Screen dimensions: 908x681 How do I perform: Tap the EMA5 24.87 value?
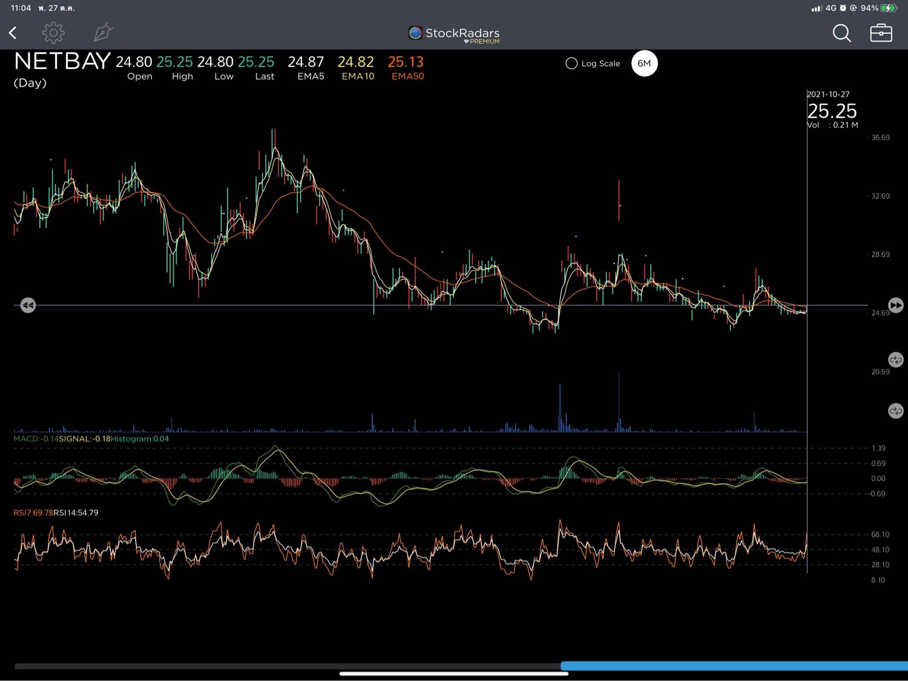click(x=306, y=62)
